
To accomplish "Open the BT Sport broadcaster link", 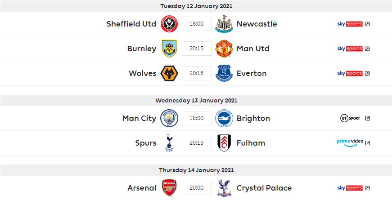I will (x=355, y=118).
